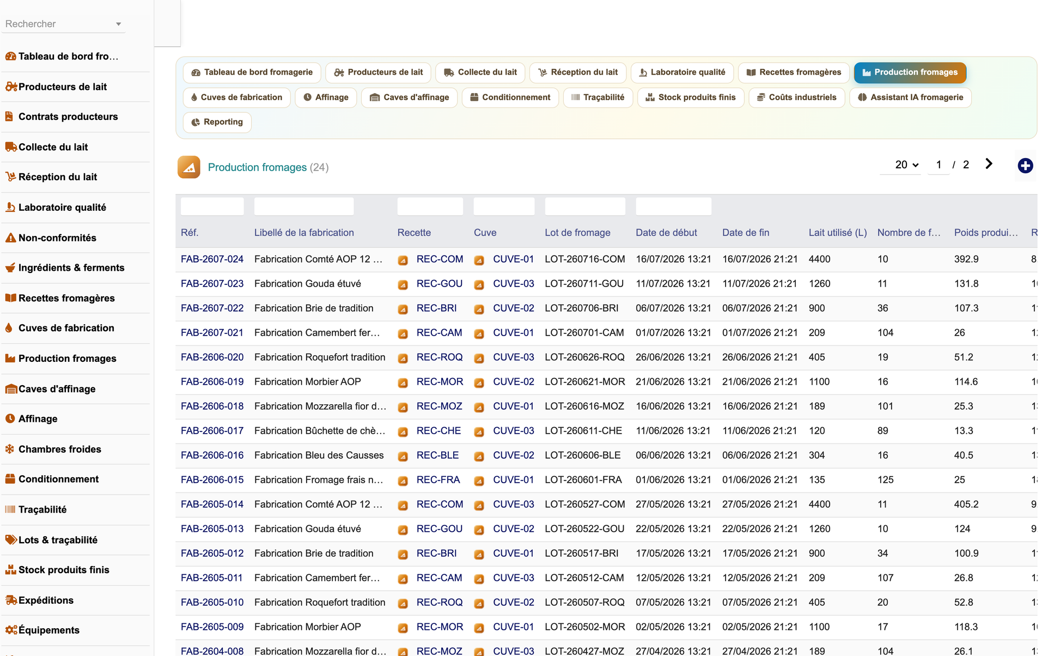Screen dimensions: 1060x656
Task: Click the current page number field
Action: click(x=939, y=165)
